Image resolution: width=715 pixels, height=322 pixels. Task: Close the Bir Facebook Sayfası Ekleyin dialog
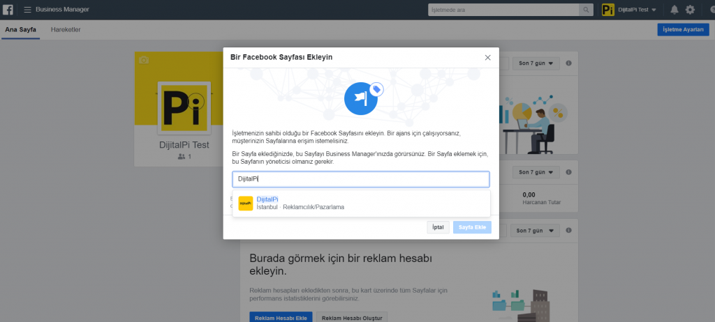coord(487,57)
